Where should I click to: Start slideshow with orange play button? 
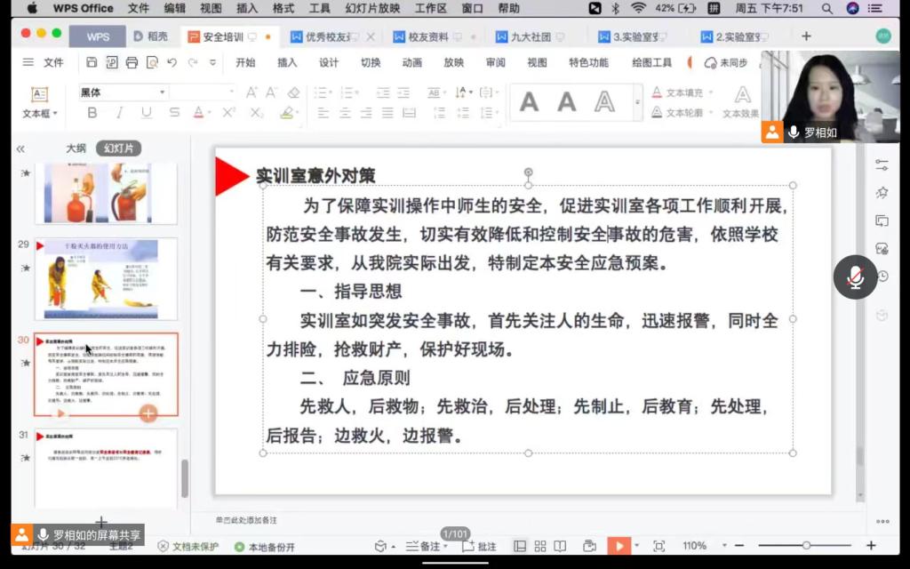tap(619, 546)
